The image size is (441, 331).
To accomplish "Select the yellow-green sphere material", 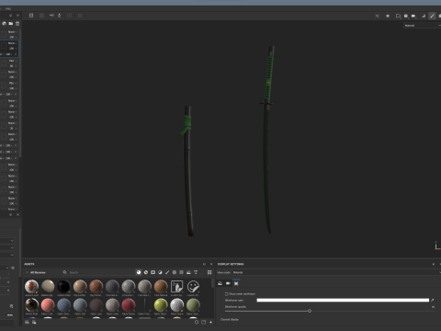I will point(161,305).
